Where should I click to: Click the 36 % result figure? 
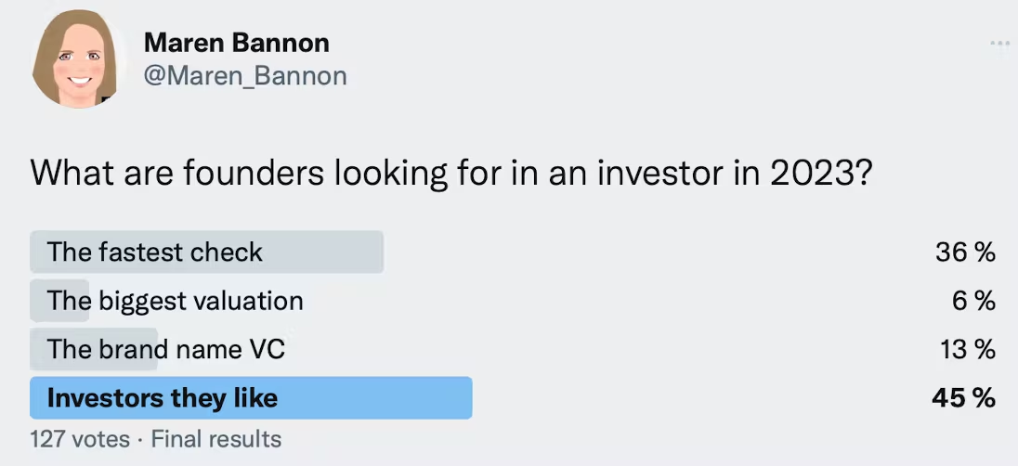(965, 252)
